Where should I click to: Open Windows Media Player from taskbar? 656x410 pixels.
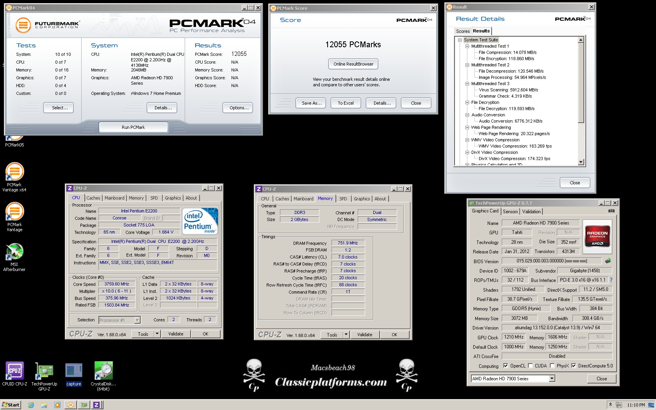pyautogui.click(x=57, y=405)
